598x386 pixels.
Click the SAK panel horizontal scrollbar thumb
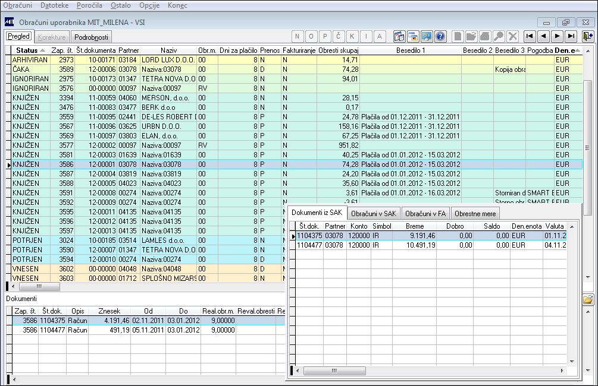coord(334,371)
